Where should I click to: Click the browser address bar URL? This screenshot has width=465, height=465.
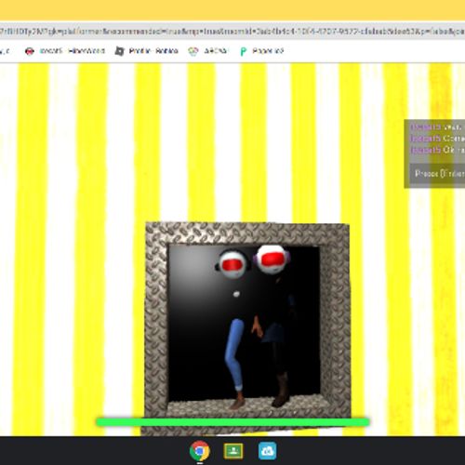(232, 32)
